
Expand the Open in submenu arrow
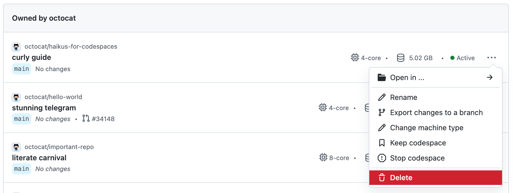pyautogui.click(x=490, y=77)
